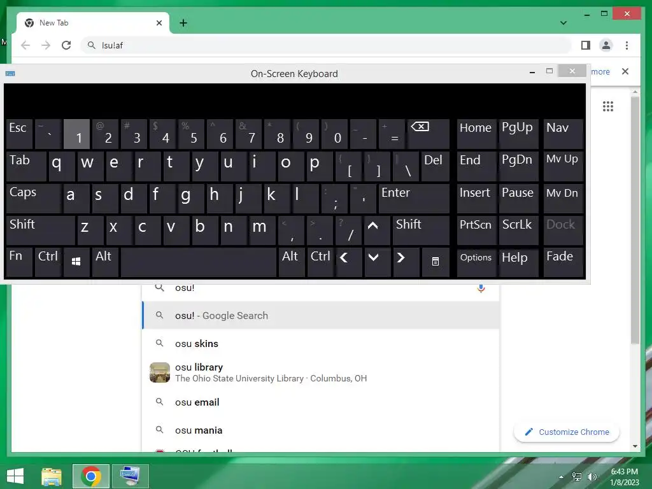Click the Home key
This screenshot has height=489, width=652.
pos(476,134)
